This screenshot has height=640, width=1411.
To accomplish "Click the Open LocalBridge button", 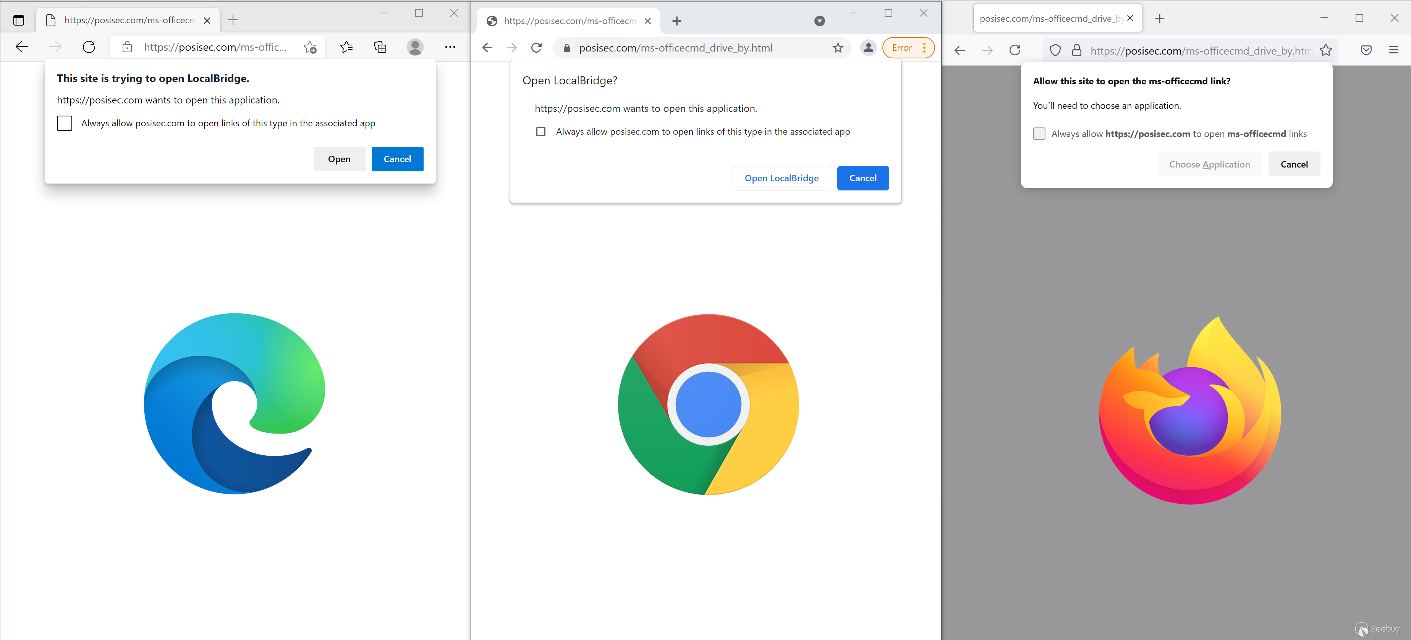I will (781, 178).
